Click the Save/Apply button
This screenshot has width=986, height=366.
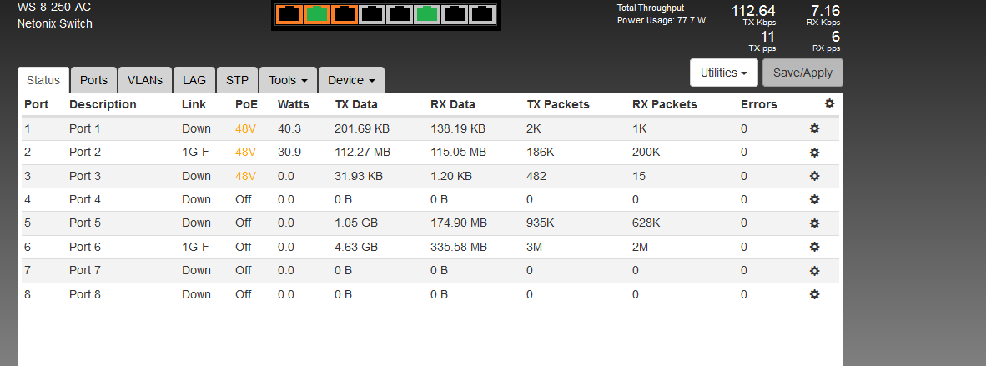tap(802, 73)
